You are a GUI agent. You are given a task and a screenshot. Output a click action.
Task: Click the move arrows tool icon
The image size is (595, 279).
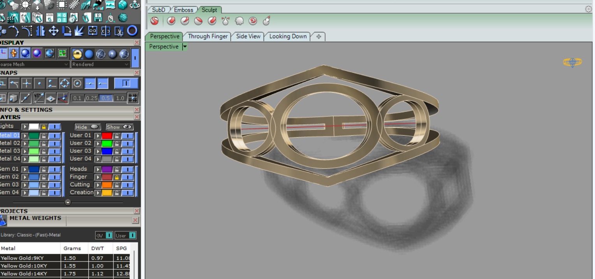click(53, 31)
